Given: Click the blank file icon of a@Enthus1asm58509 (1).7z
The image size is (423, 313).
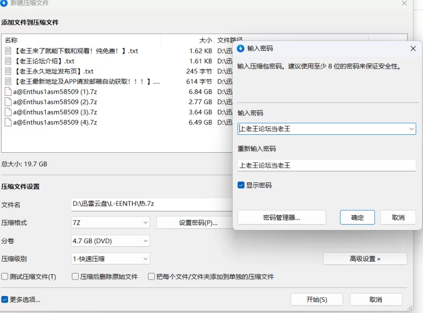Looking at the screenshot, I should pos(8,92).
